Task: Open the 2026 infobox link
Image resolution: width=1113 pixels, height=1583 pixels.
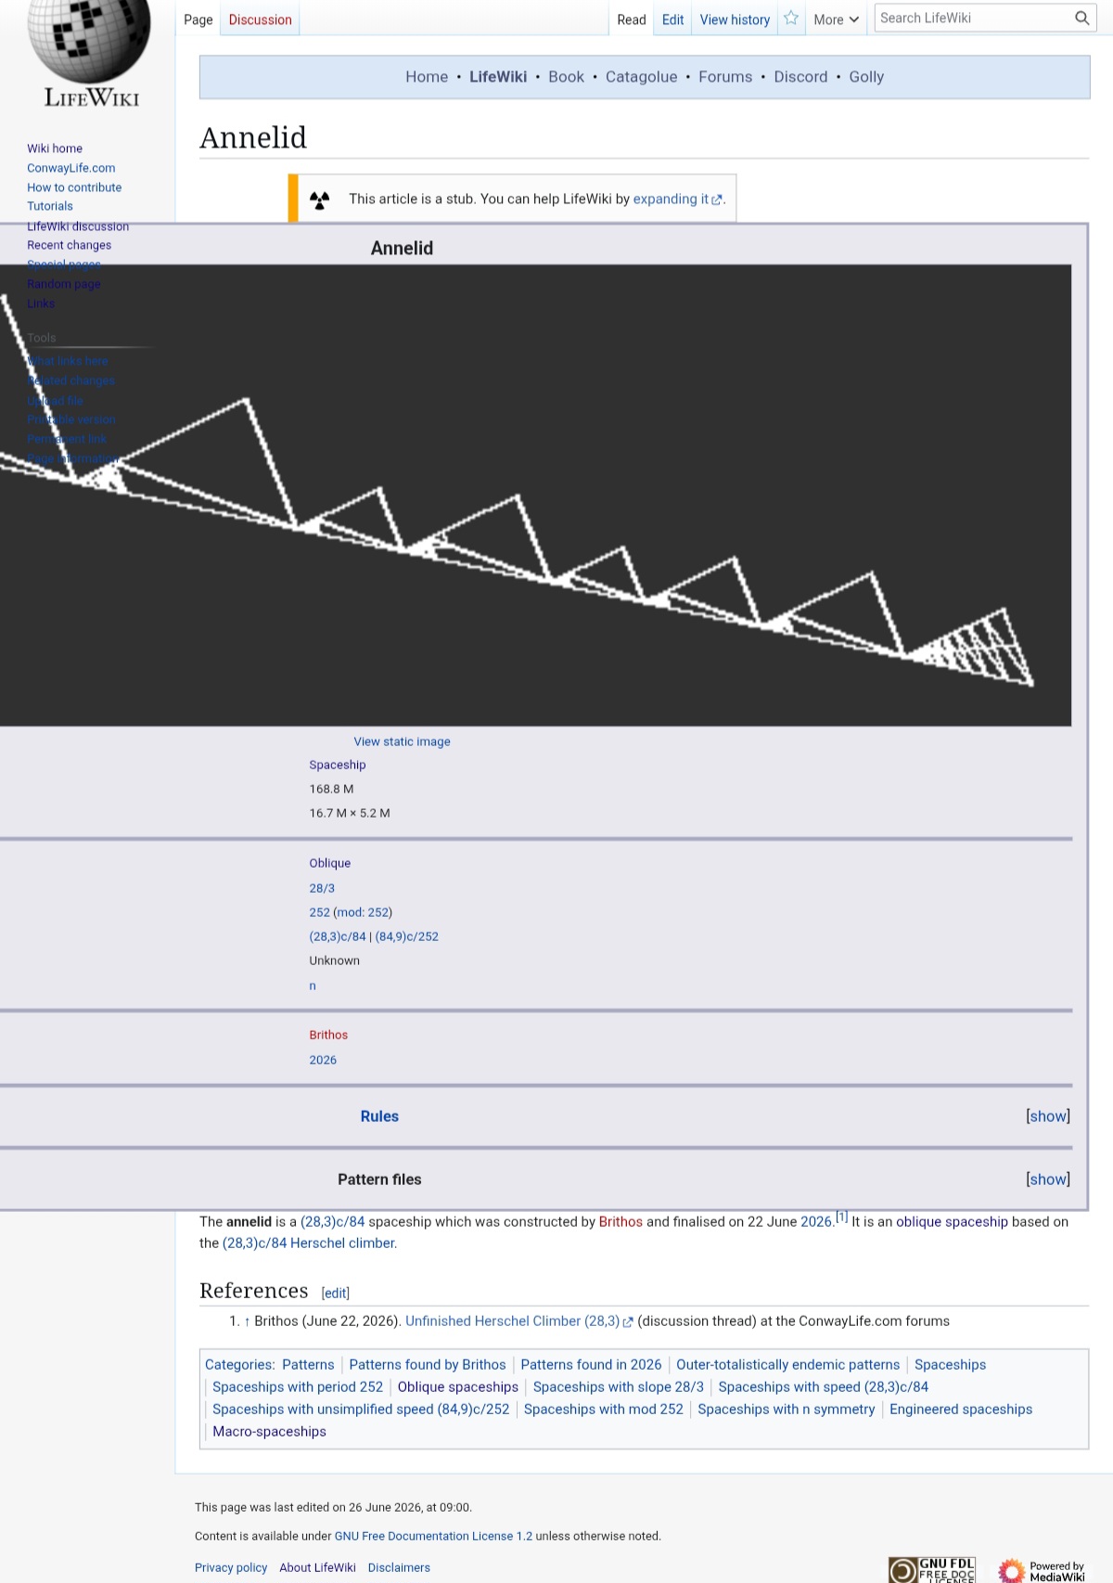Action: pos(323,1060)
